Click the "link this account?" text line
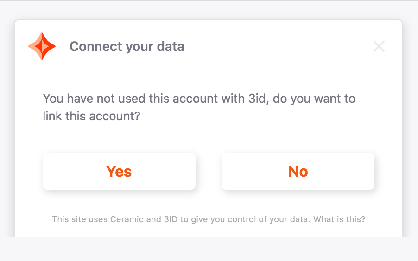This screenshot has height=261, width=418. (x=91, y=116)
